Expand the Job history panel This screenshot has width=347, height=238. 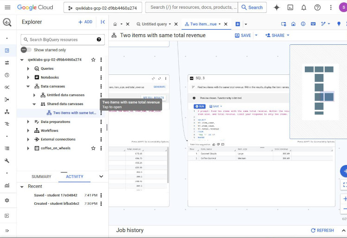point(343,230)
